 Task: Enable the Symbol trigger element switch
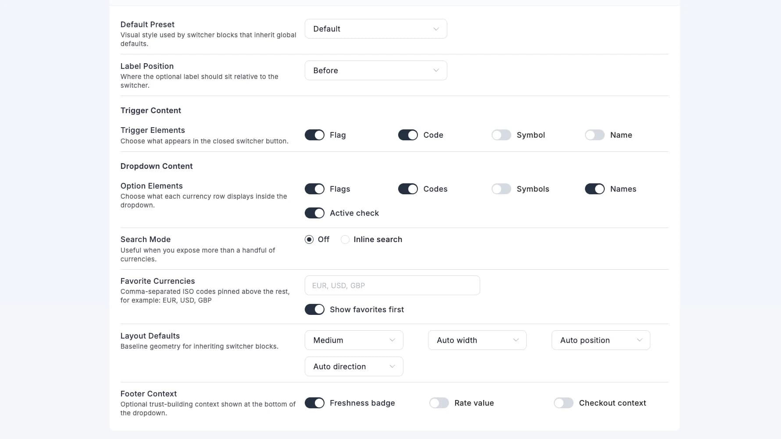(501, 135)
